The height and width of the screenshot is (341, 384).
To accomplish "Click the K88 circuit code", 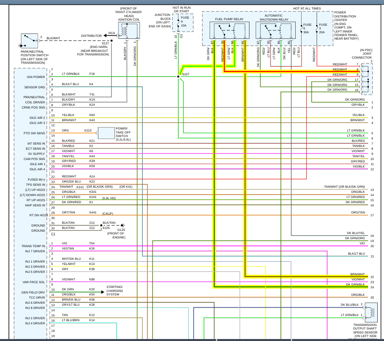I will tap(92, 279).
